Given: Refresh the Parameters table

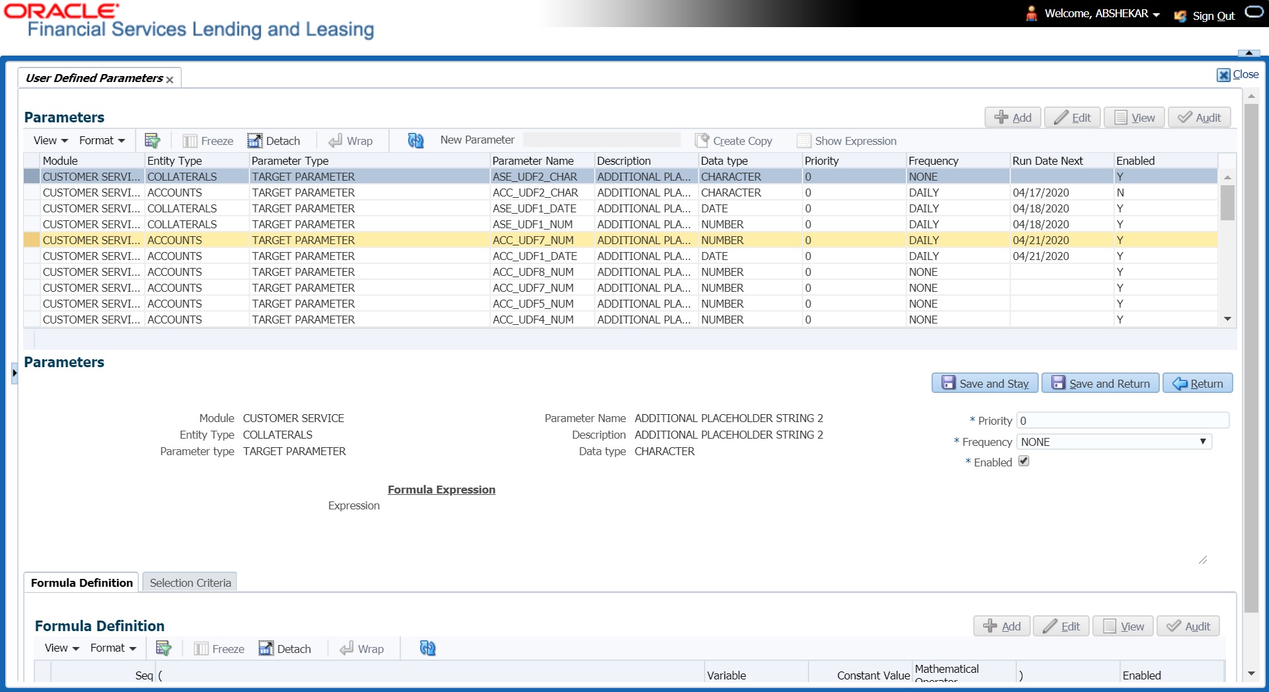Looking at the screenshot, I should click(x=416, y=140).
